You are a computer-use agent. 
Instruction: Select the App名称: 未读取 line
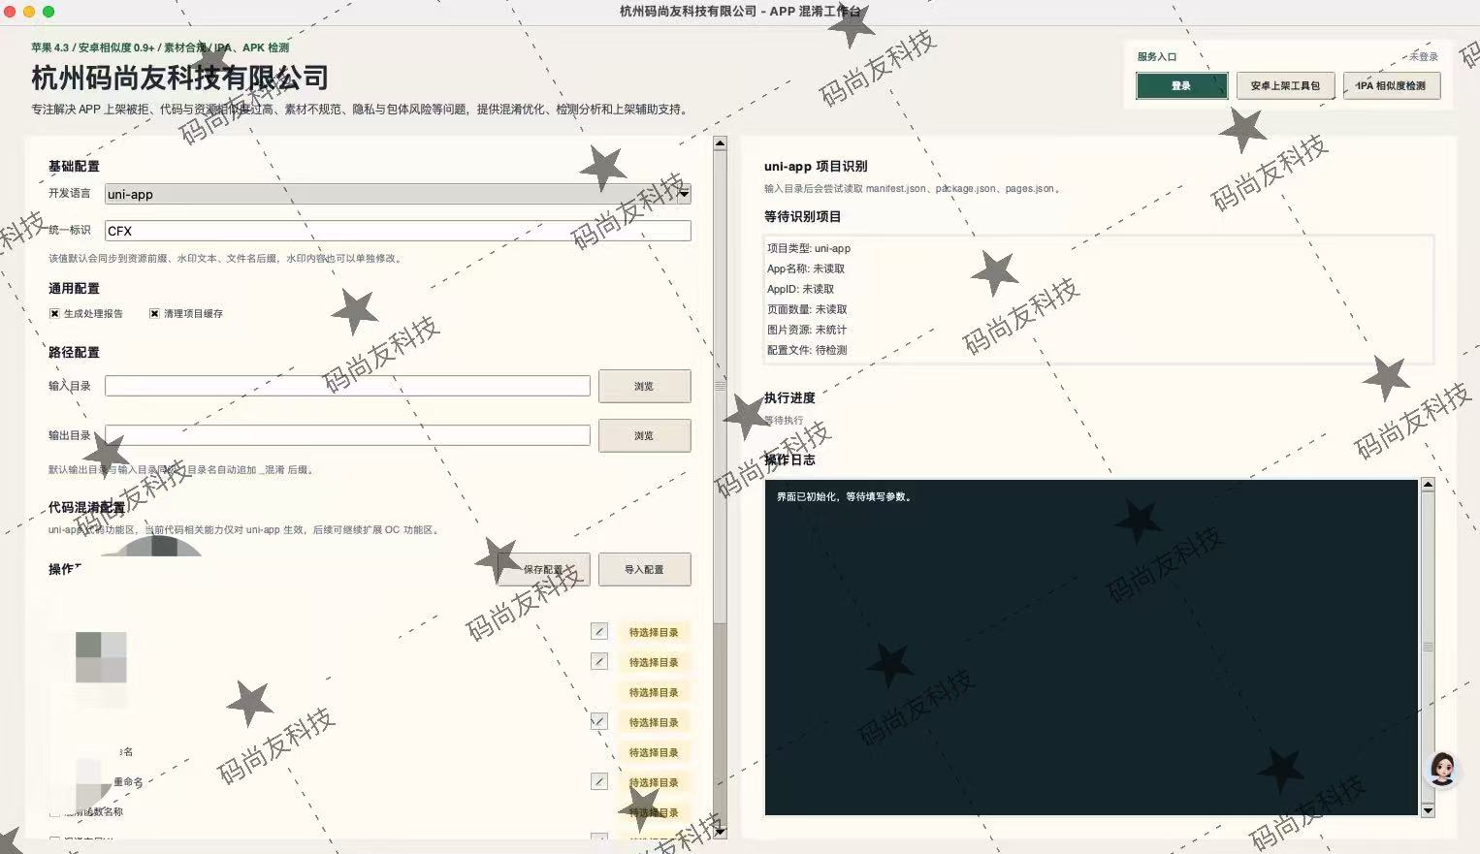coord(806,269)
